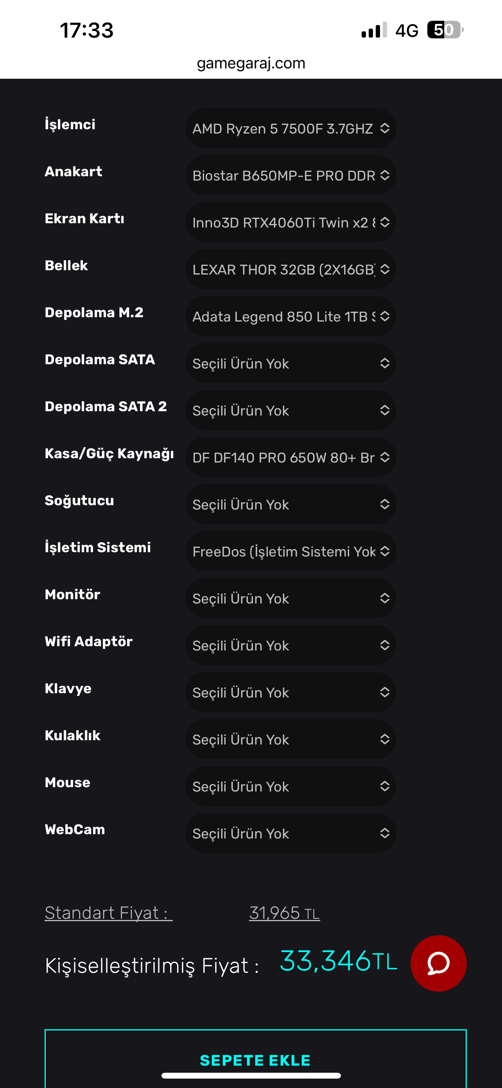This screenshot has height=1088, width=502.
Task: Tap the gamegaraj.com address bar
Action: click(251, 63)
